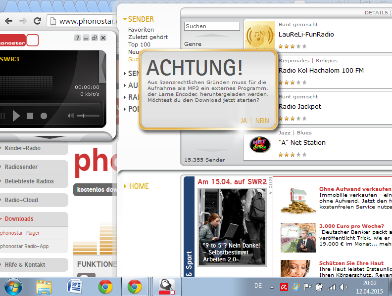
Task: Open Top 100 under SENDER
Action: point(139,44)
